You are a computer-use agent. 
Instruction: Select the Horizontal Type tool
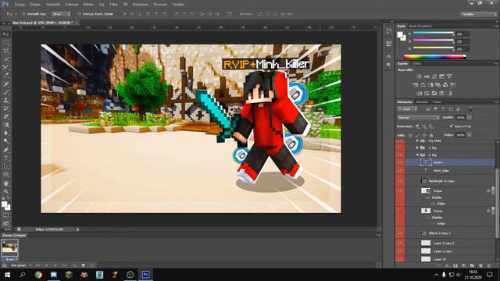[5, 158]
